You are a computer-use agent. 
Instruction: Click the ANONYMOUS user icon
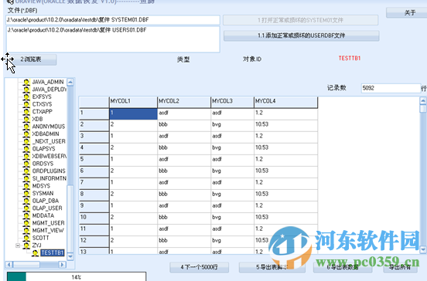(x=26, y=127)
